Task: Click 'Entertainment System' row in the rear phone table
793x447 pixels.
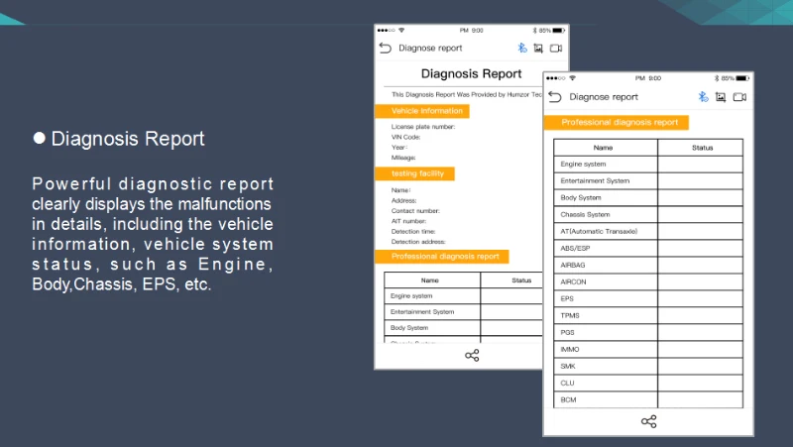Action: point(463,312)
